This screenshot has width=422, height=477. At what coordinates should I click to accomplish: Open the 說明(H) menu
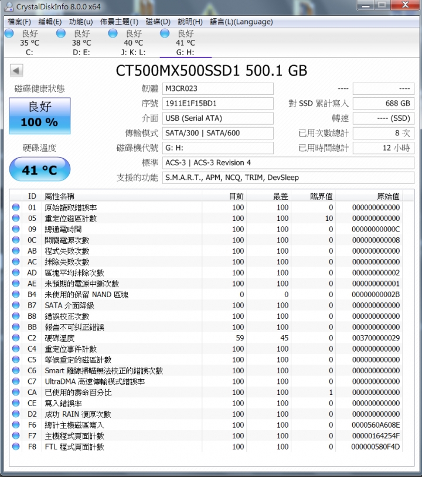(x=190, y=22)
